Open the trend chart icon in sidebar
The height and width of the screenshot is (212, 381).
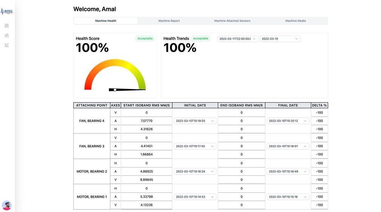(x=7, y=35)
